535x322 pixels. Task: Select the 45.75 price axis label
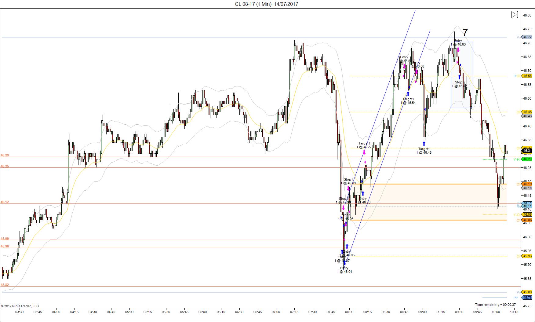527,306
